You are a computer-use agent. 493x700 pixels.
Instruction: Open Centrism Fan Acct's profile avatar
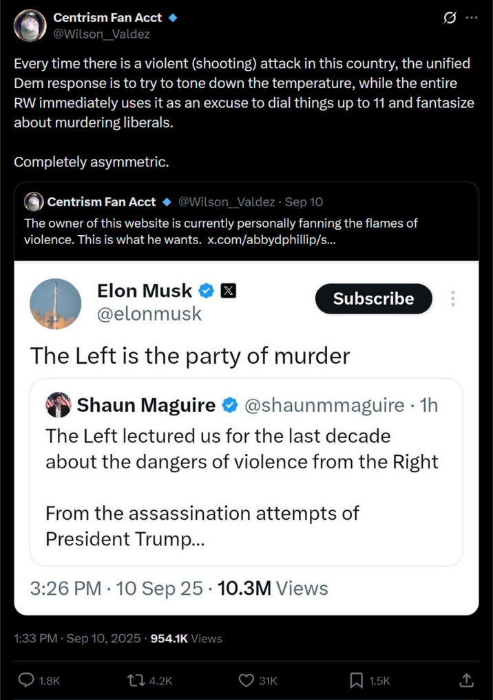tap(28, 25)
